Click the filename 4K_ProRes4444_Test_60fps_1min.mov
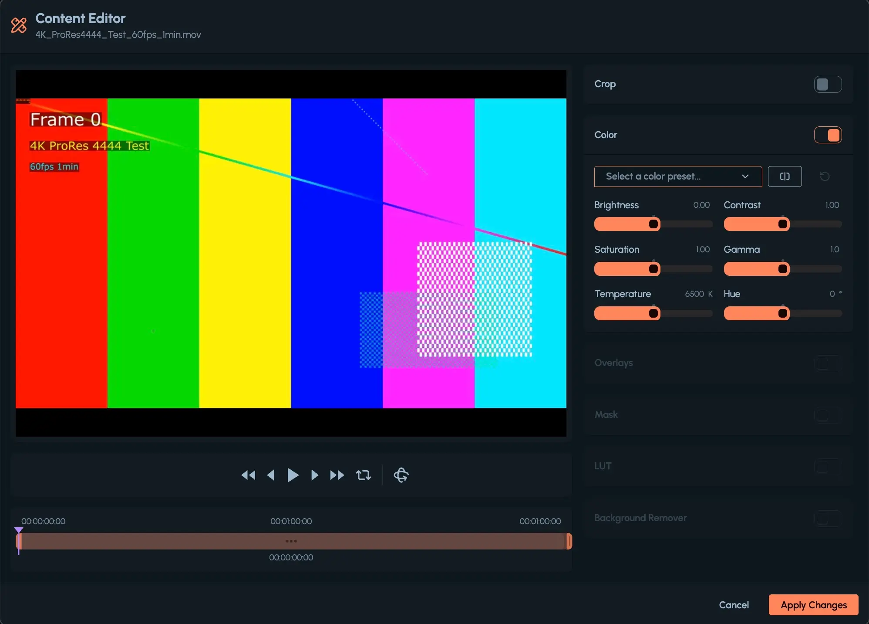 [x=118, y=35]
